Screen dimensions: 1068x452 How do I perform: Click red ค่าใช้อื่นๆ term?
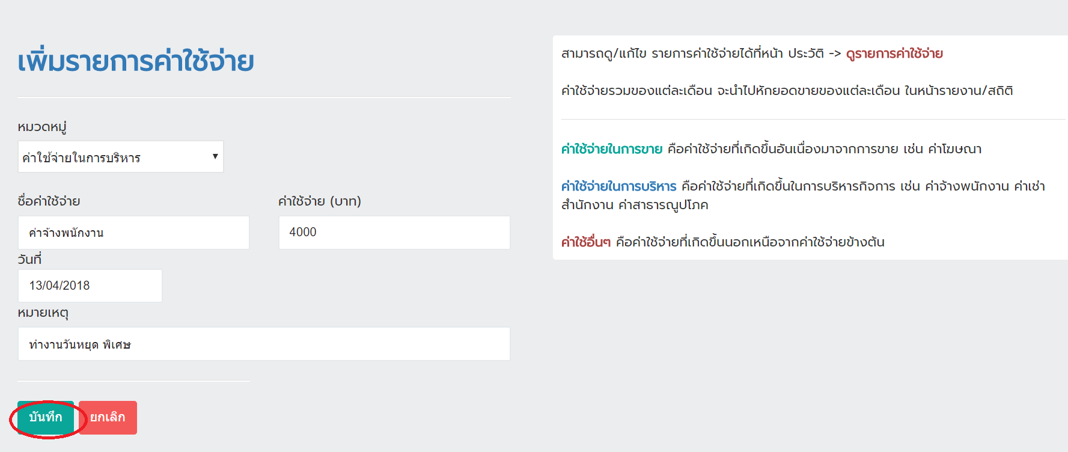coord(586,242)
